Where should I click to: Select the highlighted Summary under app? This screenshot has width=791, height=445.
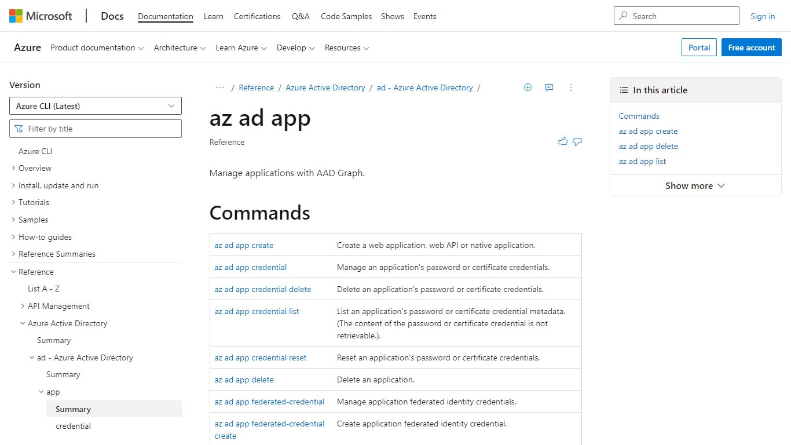coord(114,409)
